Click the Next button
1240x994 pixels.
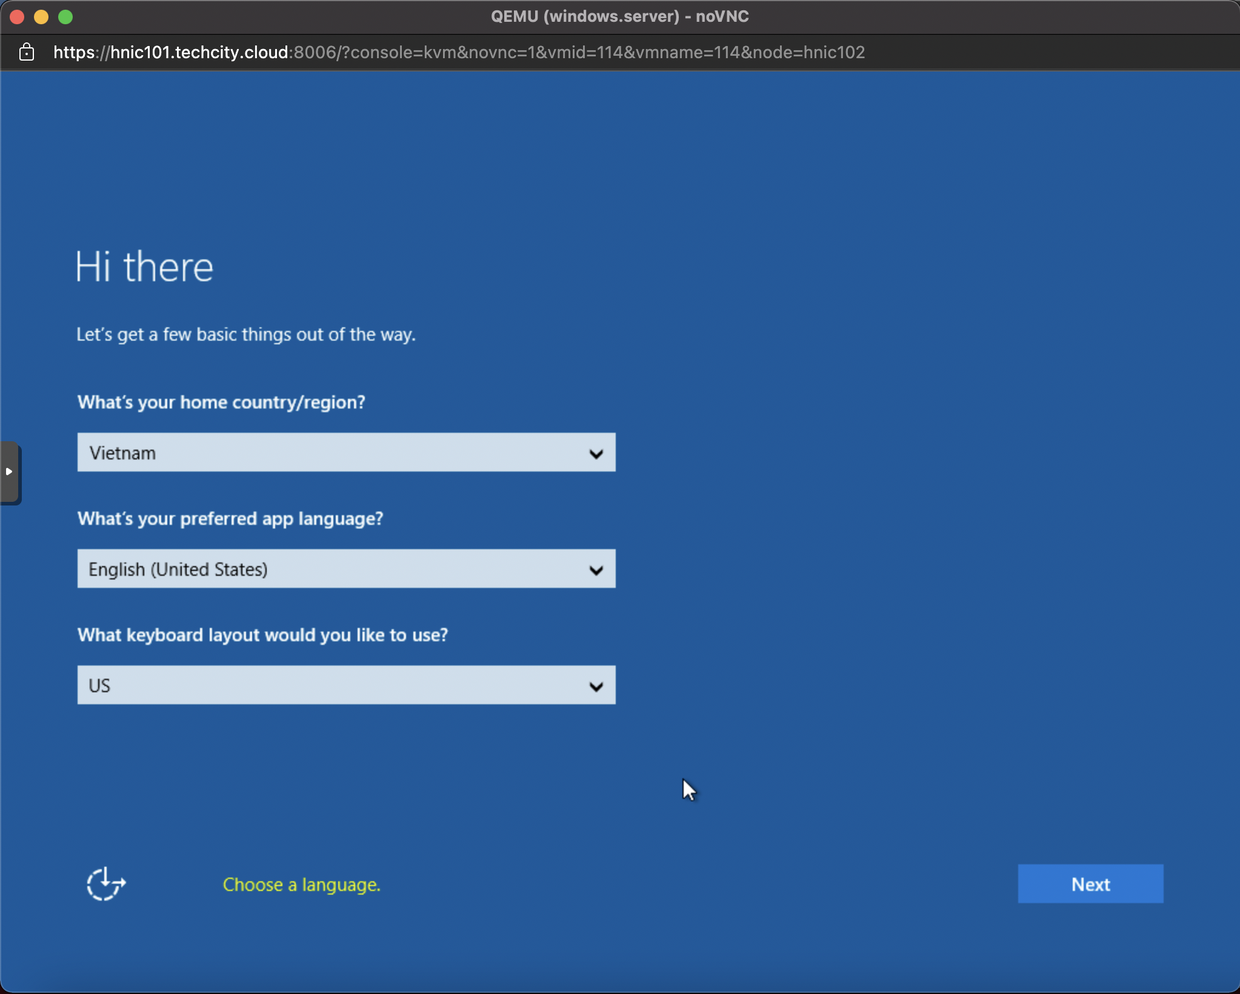click(x=1090, y=884)
